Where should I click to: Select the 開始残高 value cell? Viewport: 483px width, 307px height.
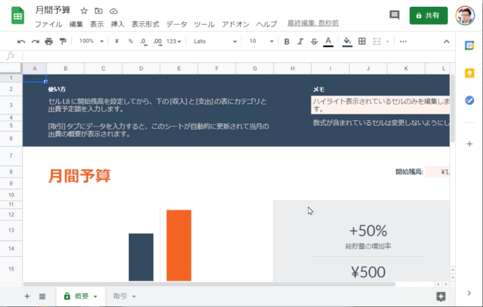pyautogui.click(x=437, y=172)
